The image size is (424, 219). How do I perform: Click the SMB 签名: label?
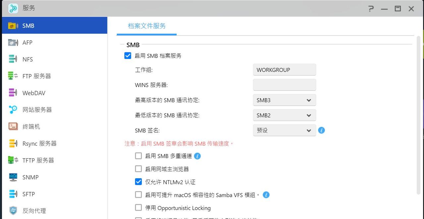[147, 131]
